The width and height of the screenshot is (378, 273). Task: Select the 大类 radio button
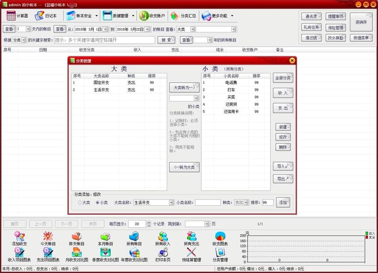80,203
